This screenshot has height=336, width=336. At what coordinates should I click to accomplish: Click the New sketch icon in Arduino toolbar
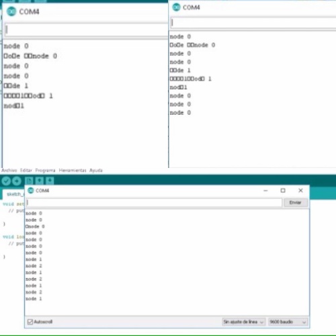click(29, 181)
